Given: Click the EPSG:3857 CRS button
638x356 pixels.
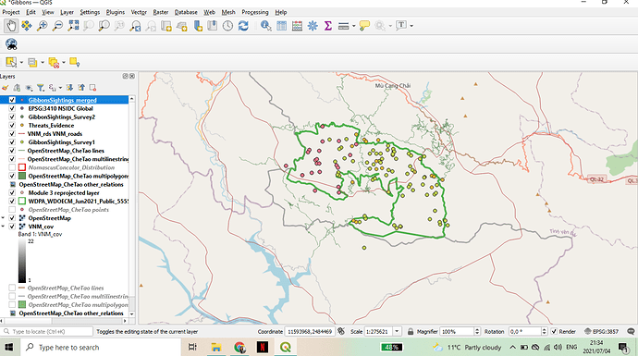Looking at the screenshot, I should tap(601, 331).
